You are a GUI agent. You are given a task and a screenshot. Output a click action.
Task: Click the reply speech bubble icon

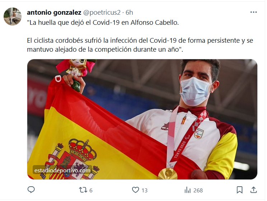(x=31, y=190)
